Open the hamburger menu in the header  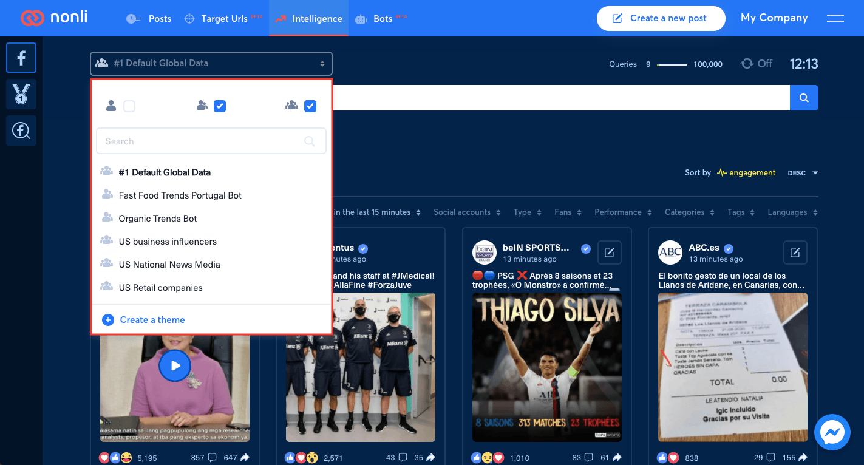pos(835,18)
